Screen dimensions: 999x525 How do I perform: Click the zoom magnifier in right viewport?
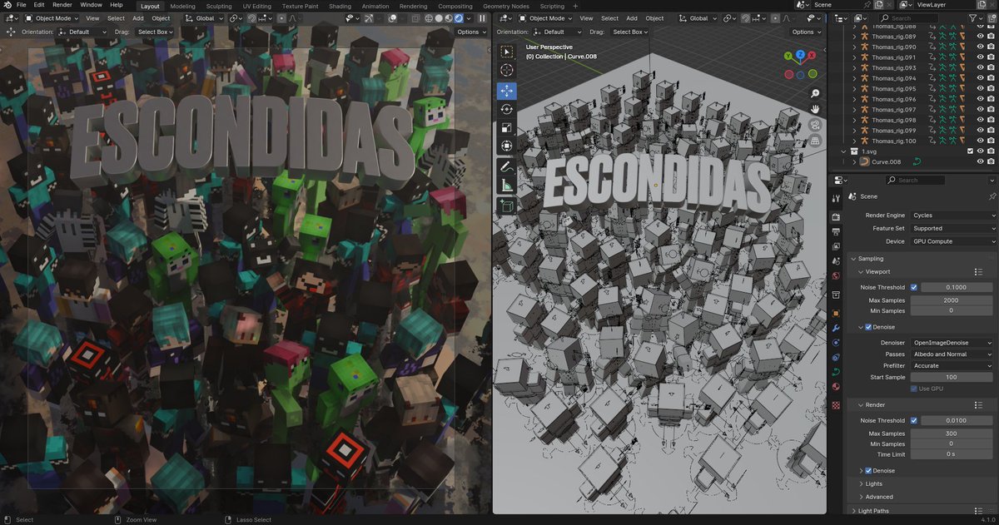(815, 93)
